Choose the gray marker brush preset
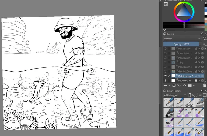Image resolution: width=207 pixels, height=136 pixels. pyautogui.click(x=199, y=102)
